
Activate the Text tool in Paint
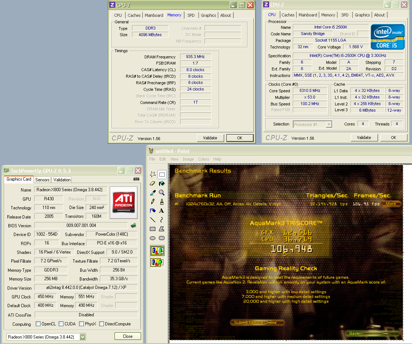pos(162,211)
